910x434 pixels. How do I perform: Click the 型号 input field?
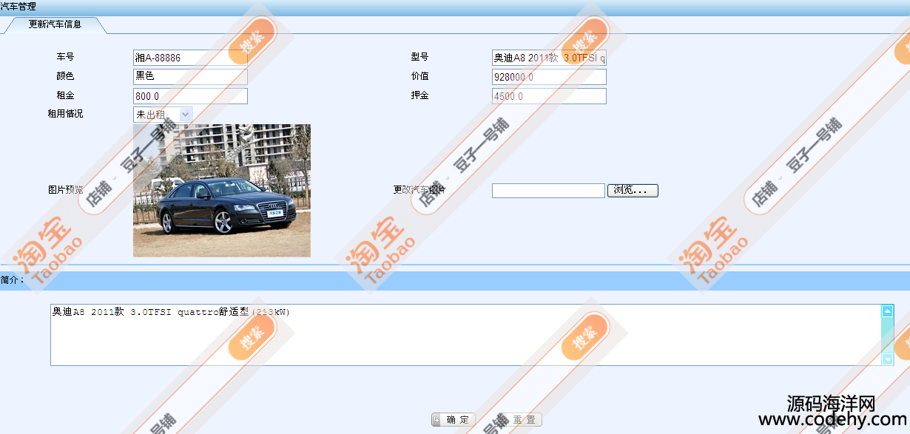[549, 58]
